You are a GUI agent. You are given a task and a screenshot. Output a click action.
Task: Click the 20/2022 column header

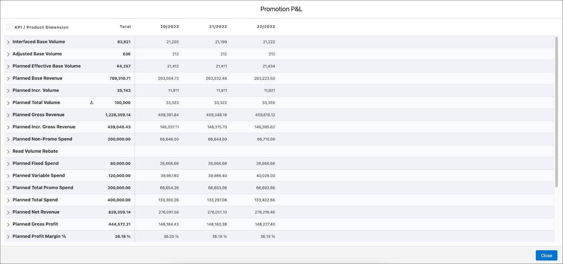point(170,27)
